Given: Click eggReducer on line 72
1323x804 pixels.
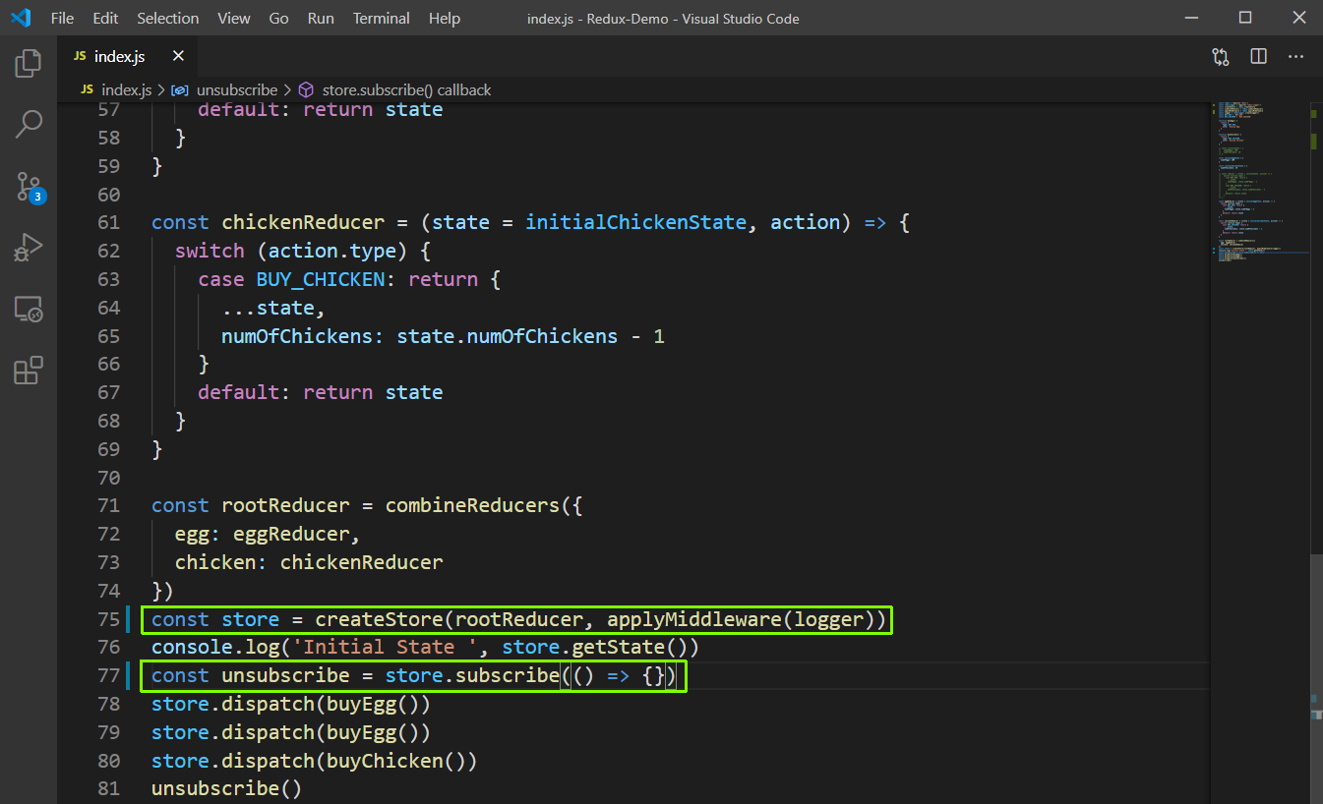Looking at the screenshot, I should [291, 535].
